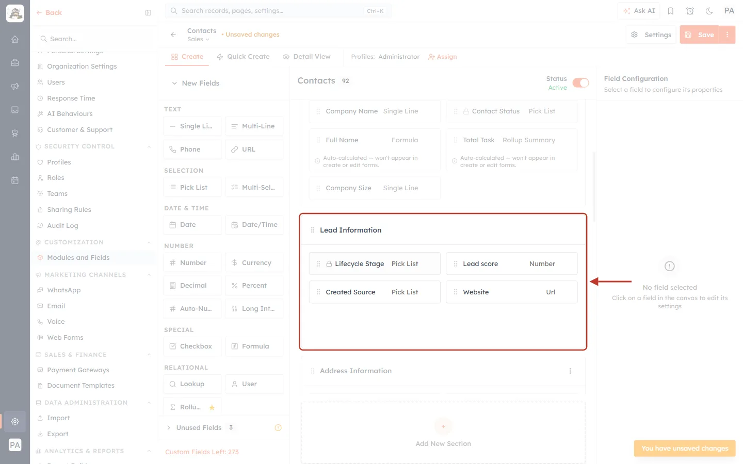Click the global search records field
Image resolution: width=743 pixels, height=464 pixels.
[x=278, y=11]
